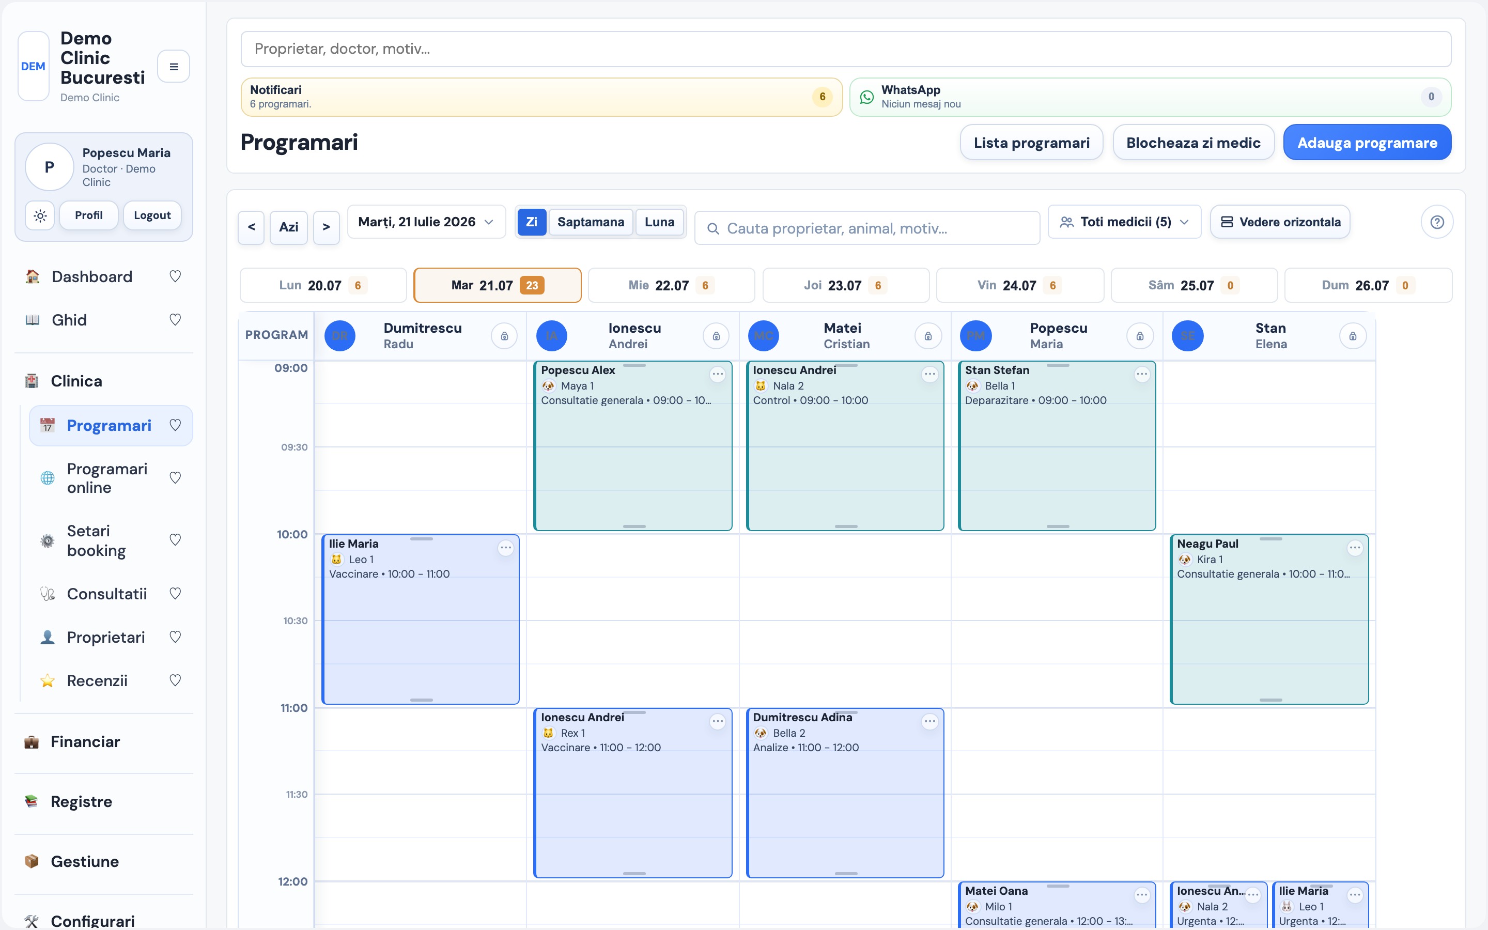The height and width of the screenshot is (930, 1488).
Task: Toggle heart next to Programari online
Action: click(x=175, y=478)
